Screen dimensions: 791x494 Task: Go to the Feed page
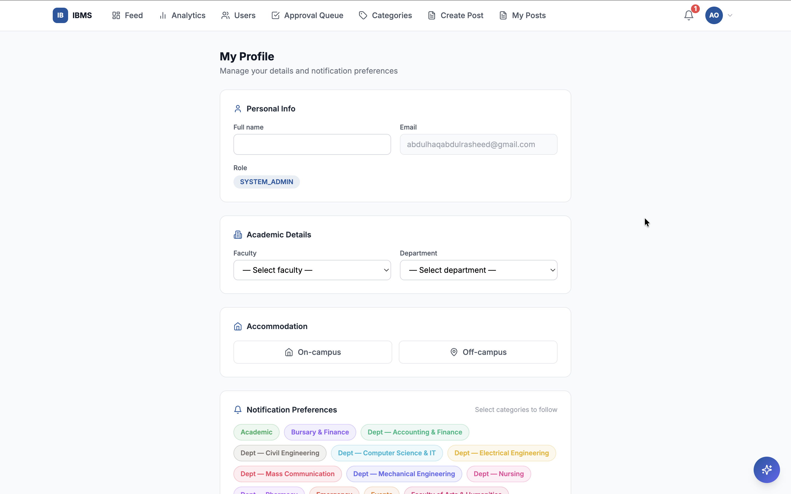[127, 15]
